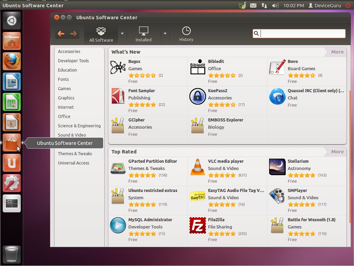Expand the All Software dropdown arrow
Image resolution: width=354 pixels, height=266 pixels.
point(122,34)
